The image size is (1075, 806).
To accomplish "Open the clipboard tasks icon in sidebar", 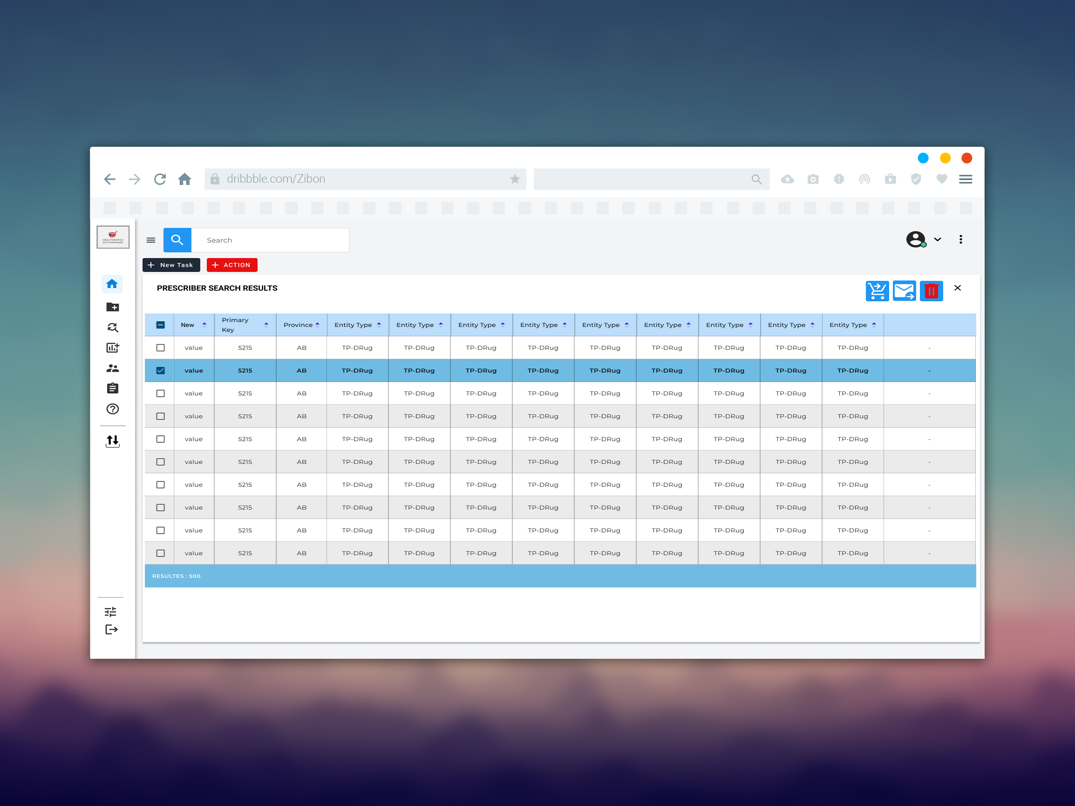I will [112, 389].
